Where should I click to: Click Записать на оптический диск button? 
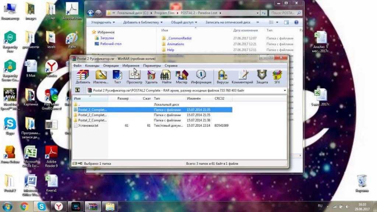(228, 22)
